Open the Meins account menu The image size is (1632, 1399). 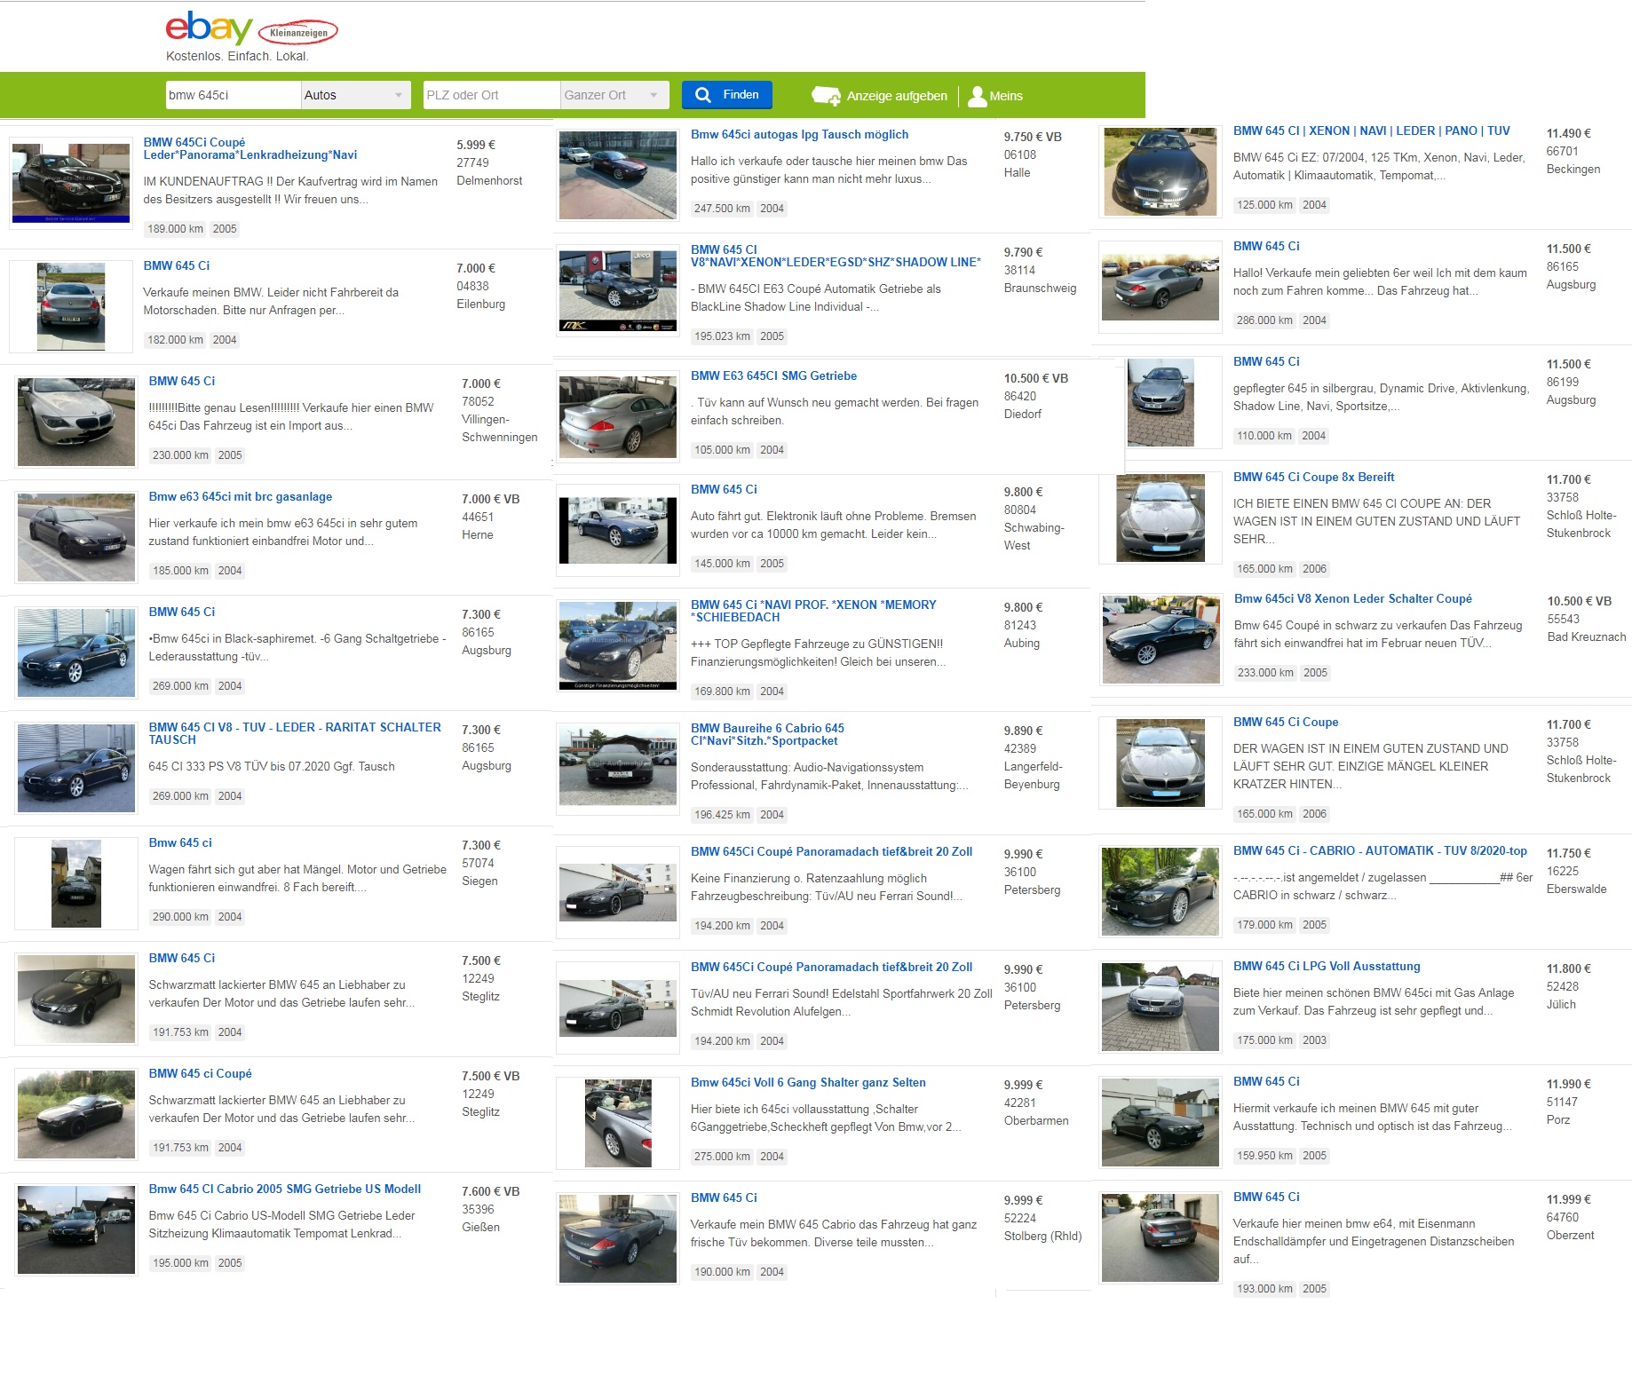[x=1005, y=96]
